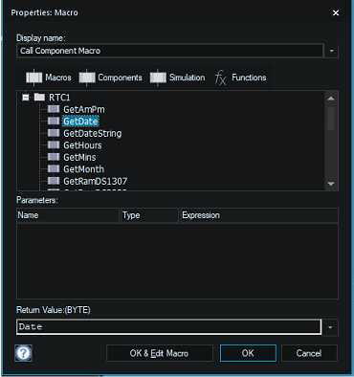The height and width of the screenshot is (377, 354).
Task: Switch to the Simulation tab
Action: tap(177, 78)
